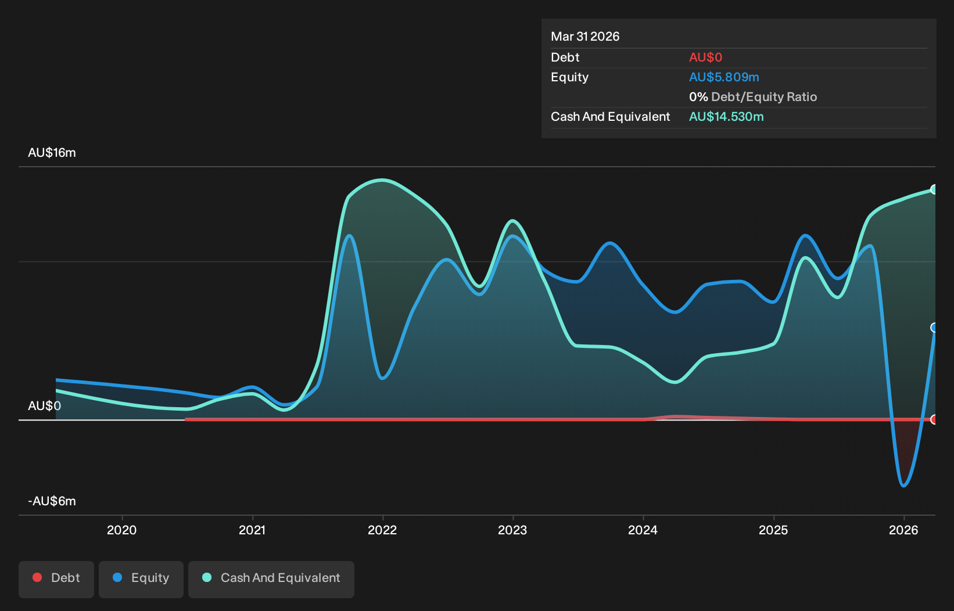Click the AU$16m y-axis label
The width and height of the screenshot is (954, 611).
[52, 153]
